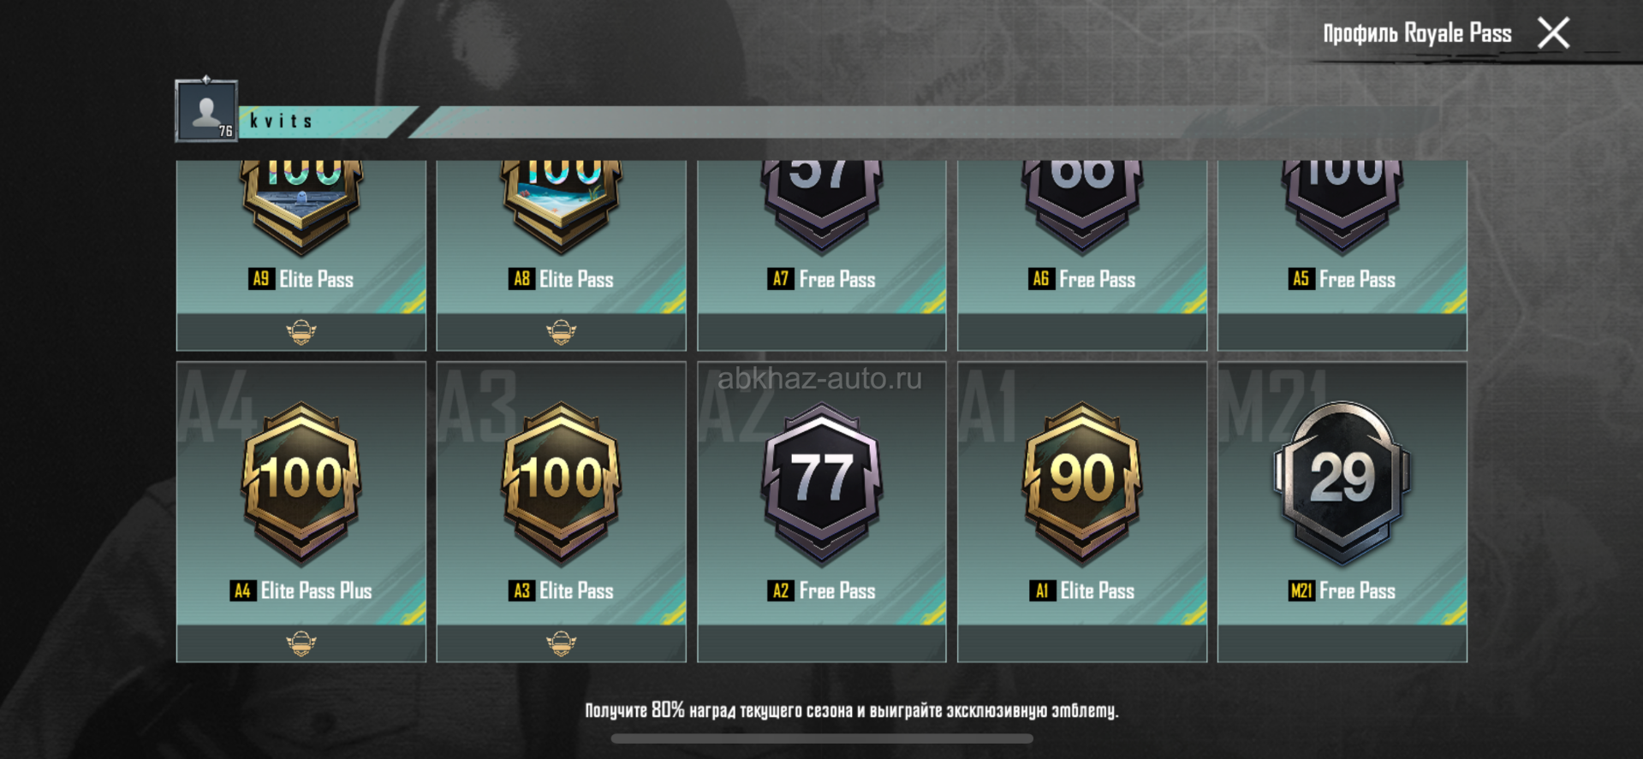Select the M21 level 29 badge
This screenshot has height=759, width=1643.
tap(1342, 481)
